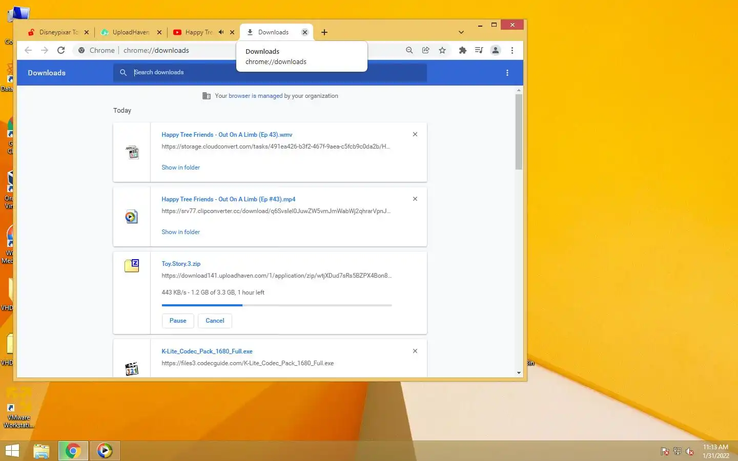Click the wmv file thumbnail icon
Viewport: 738px width, 461px height.
tap(132, 152)
